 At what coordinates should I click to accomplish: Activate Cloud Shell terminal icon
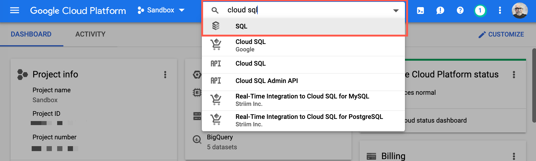click(x=420, y=11)
